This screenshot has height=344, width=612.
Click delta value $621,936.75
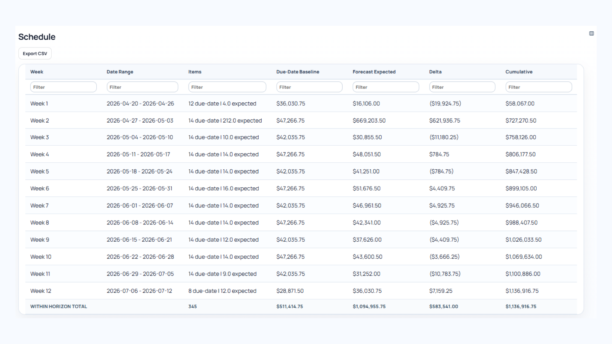click(445, 120)
